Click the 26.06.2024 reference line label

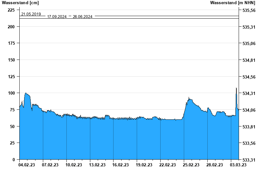(83, 17)
